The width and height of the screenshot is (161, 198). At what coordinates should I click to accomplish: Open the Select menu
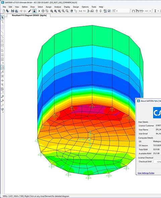[40, 7]
